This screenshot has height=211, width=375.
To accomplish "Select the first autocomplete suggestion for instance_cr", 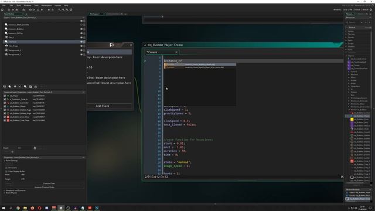I will click(x=200, y=64).
